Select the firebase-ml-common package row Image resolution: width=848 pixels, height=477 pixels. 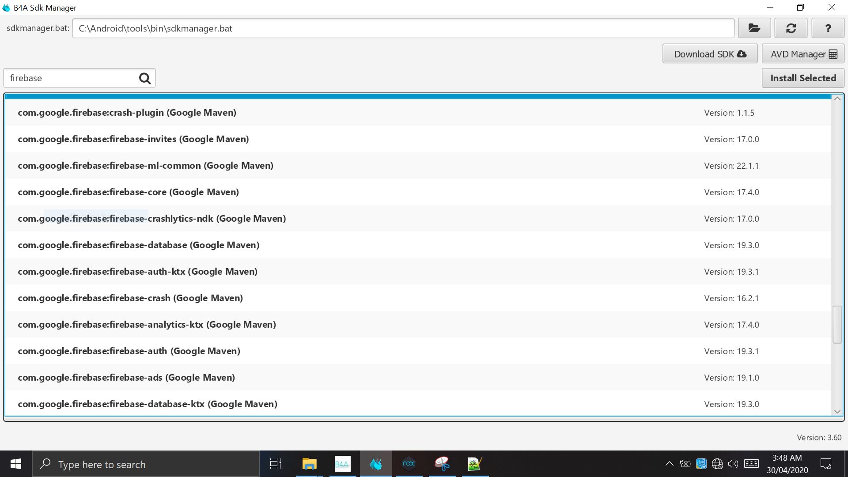point(418,166)
